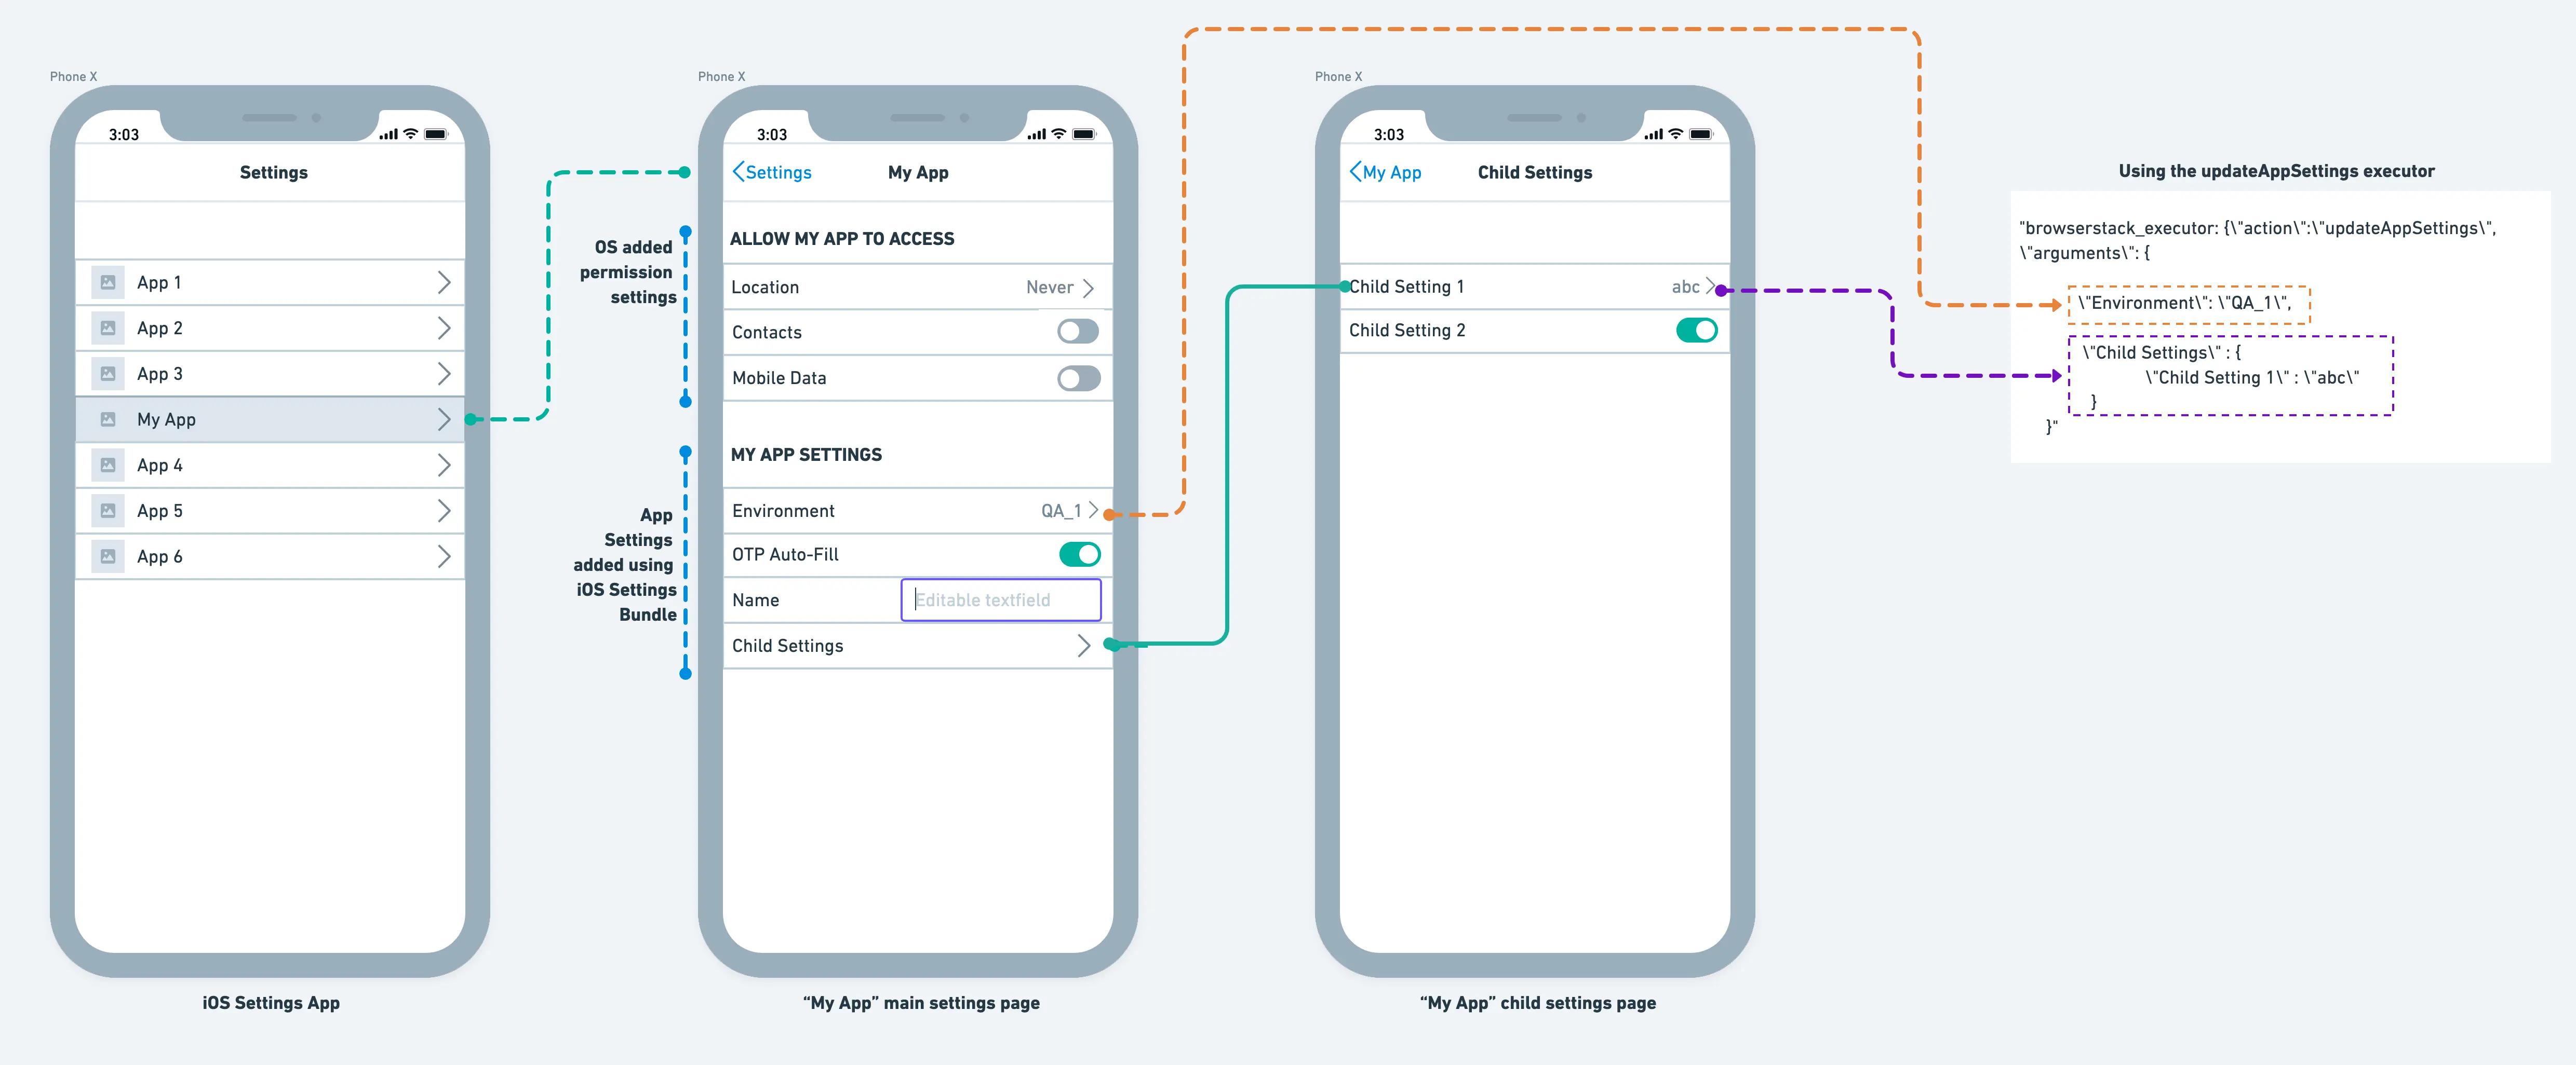Open Location options via the Never chevron
2576x1065 pixels.
click(x=1088, y=288)
